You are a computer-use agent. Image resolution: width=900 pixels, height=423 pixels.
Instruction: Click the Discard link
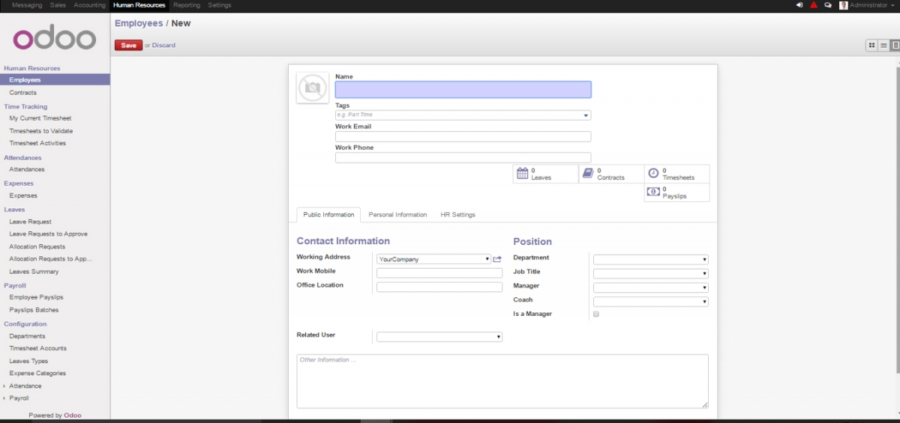[163, 45]
